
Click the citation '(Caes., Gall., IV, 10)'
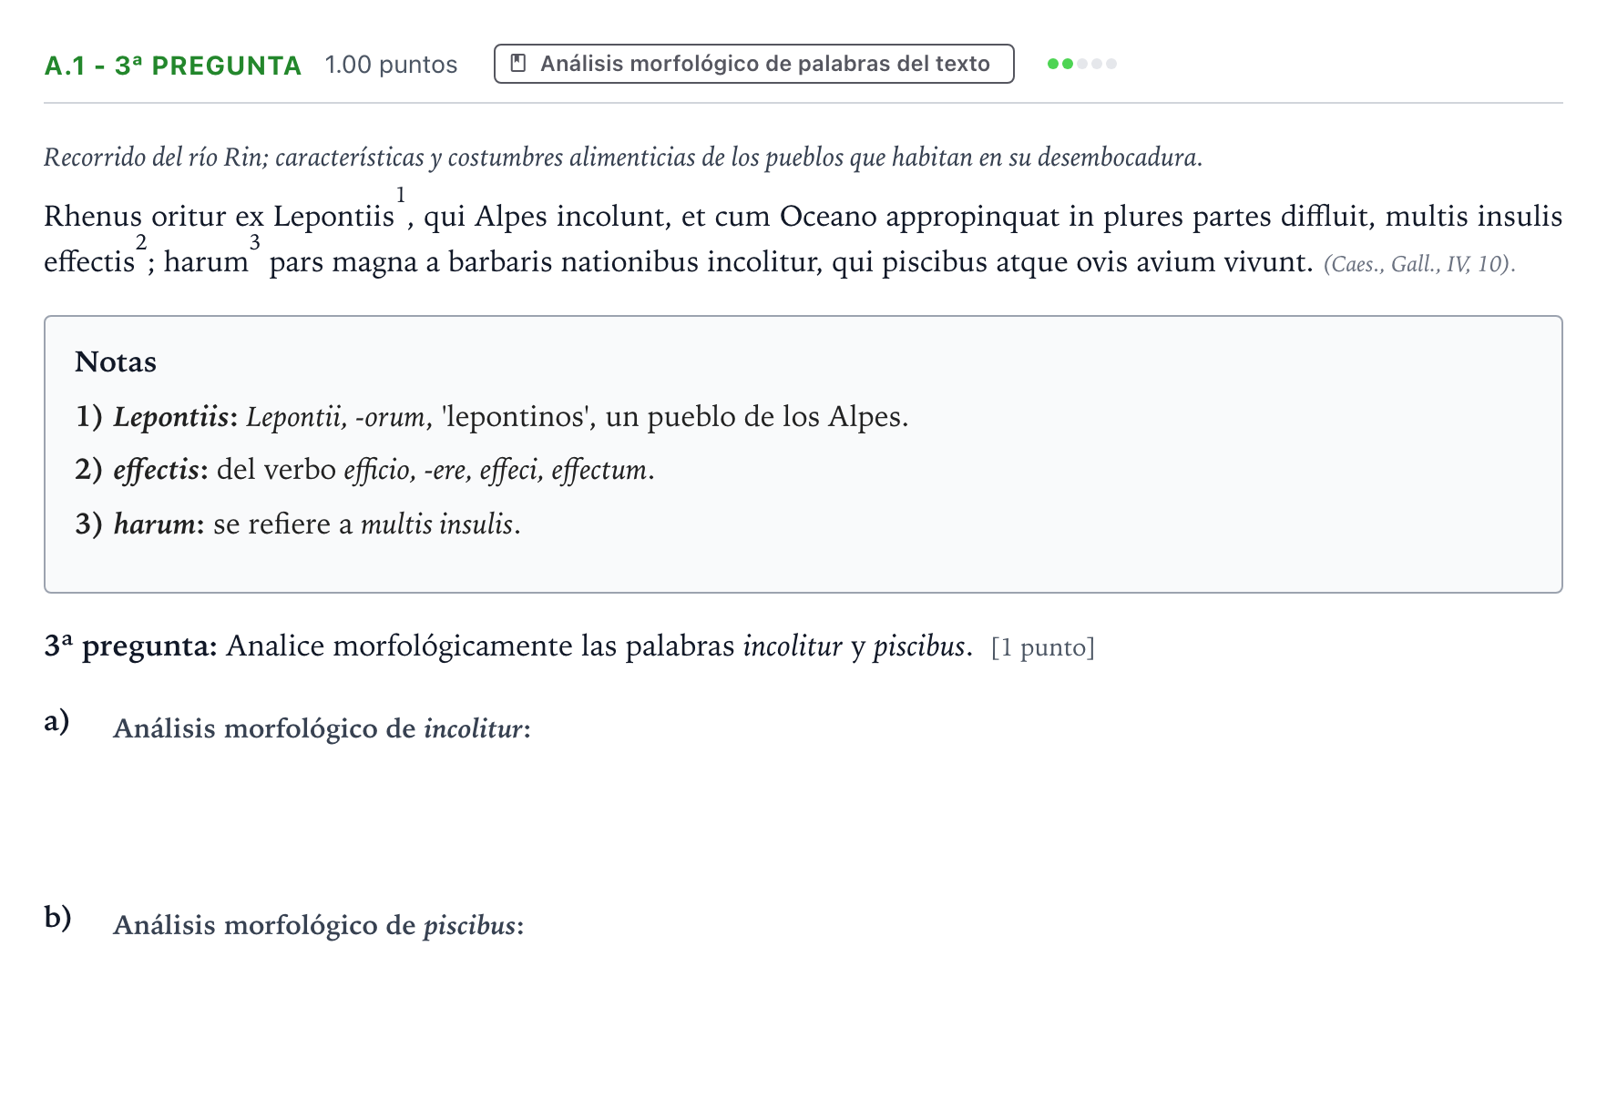coord(1419,264)
